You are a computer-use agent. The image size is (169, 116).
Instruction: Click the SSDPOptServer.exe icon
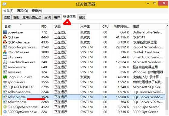[x=5, y=112]
